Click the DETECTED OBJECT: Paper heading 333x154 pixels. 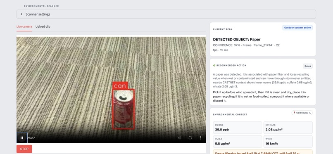pos(237,40)
